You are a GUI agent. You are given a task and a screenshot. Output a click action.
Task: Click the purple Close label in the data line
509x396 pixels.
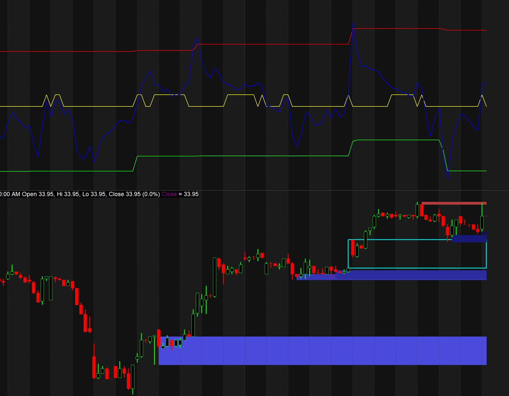click(x=169, y=194)
